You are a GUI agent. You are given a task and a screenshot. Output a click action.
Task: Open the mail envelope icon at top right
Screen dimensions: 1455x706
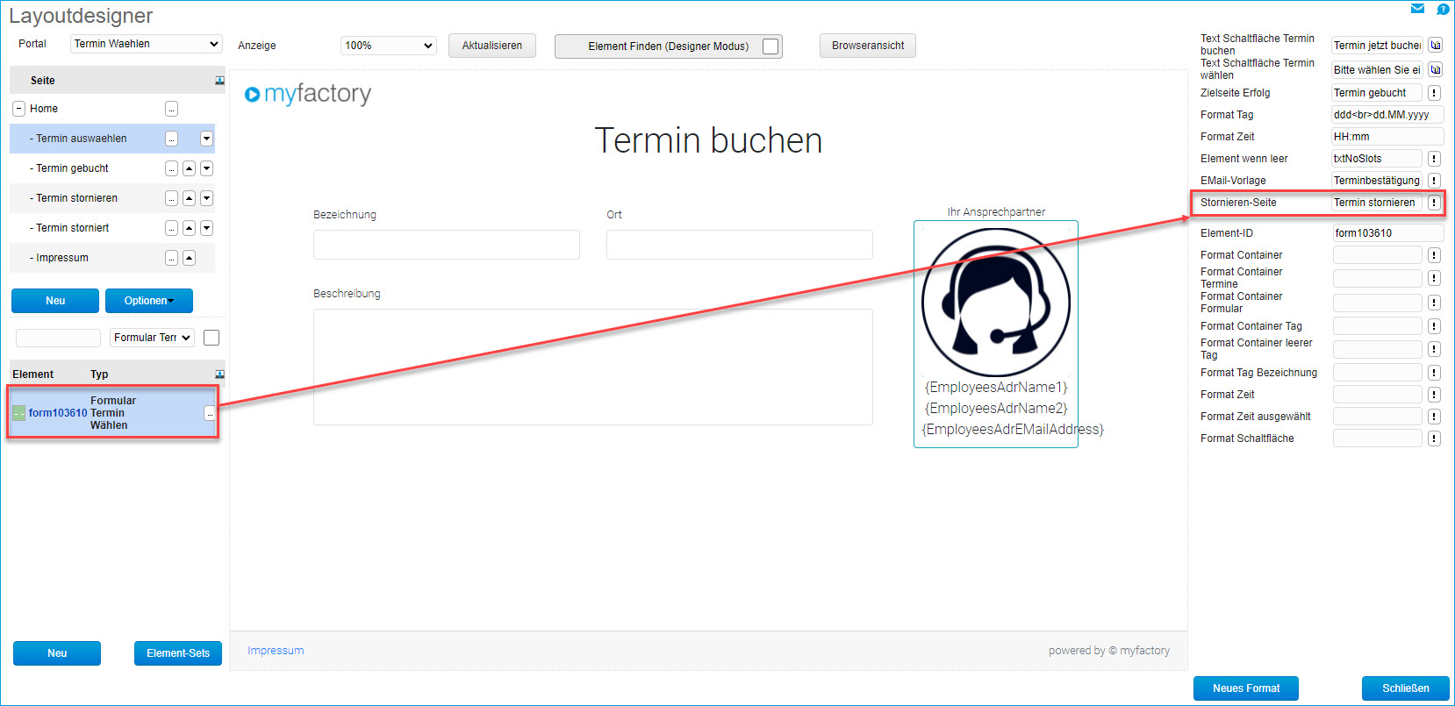click(1417, 9)
